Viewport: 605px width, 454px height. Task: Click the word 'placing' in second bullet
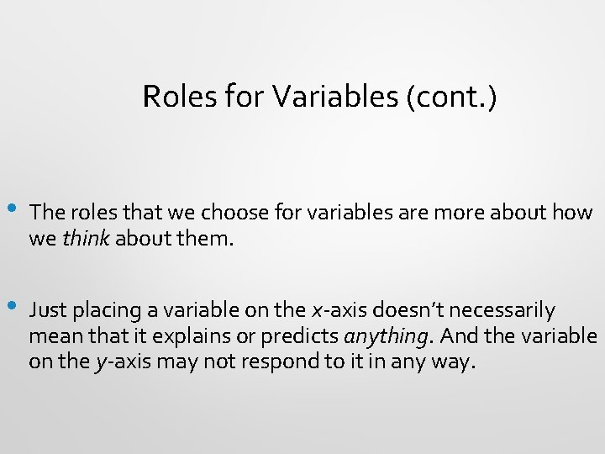[x=107, y=311]
